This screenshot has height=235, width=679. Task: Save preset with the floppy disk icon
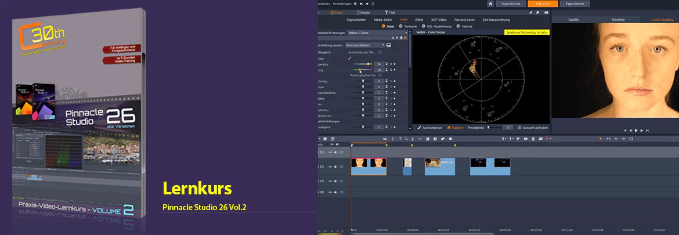tap(389, 45)
